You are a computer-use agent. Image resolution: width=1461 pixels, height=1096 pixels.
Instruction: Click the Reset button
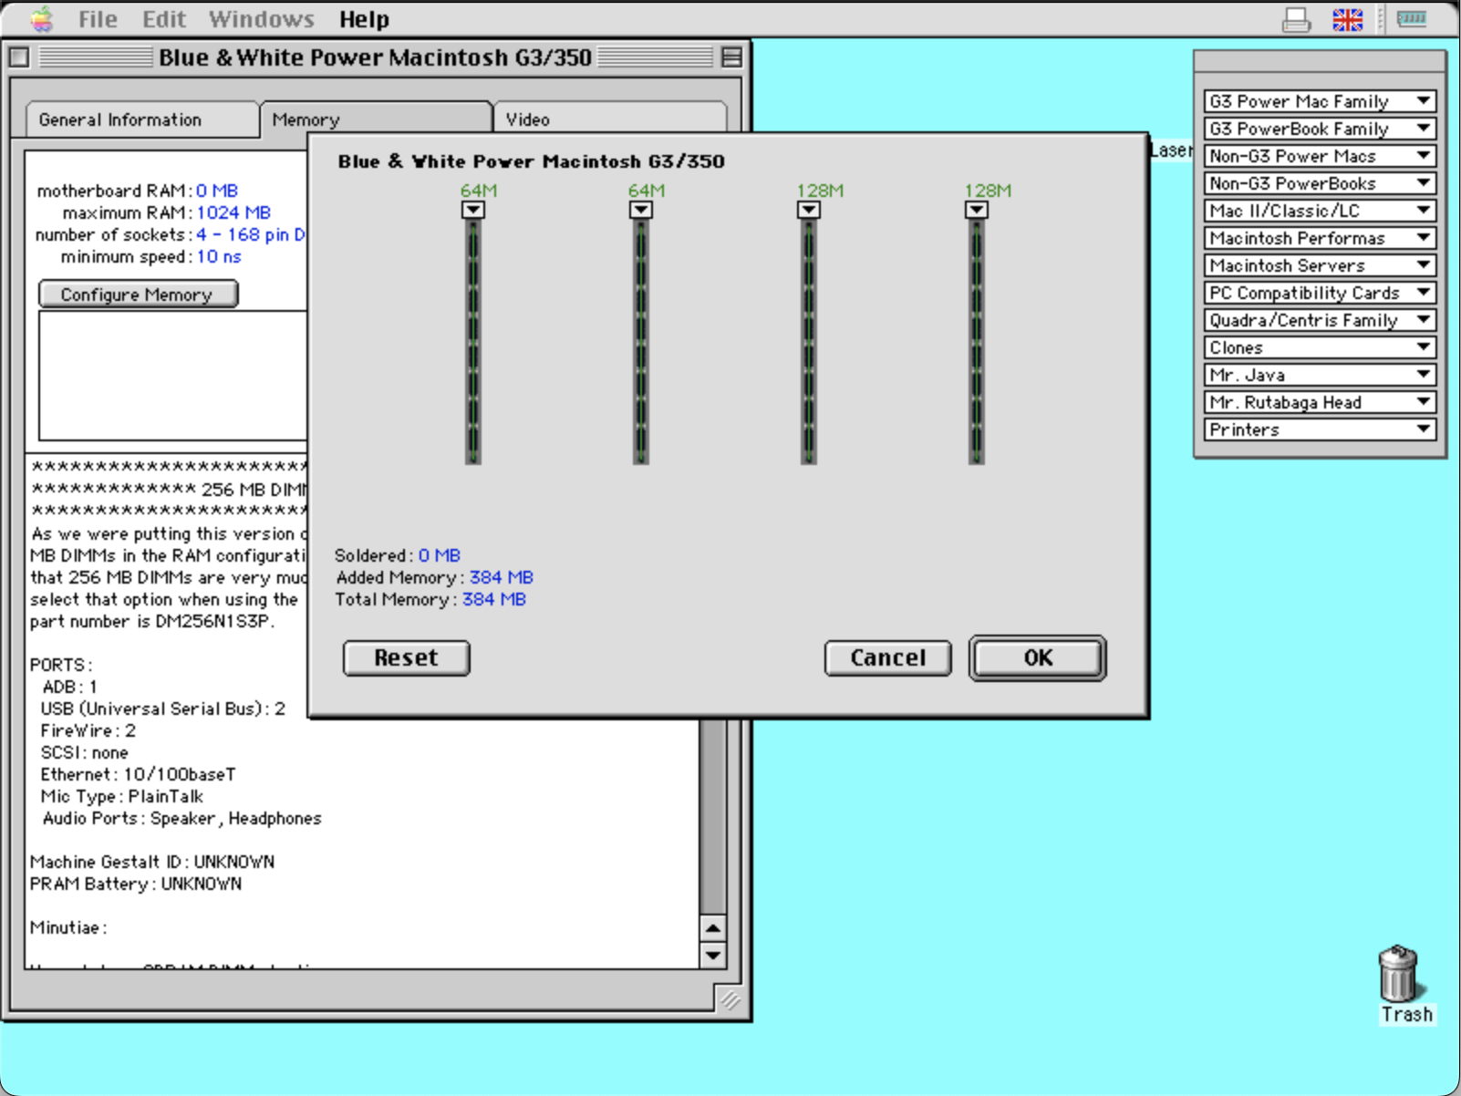coord(407,657)
